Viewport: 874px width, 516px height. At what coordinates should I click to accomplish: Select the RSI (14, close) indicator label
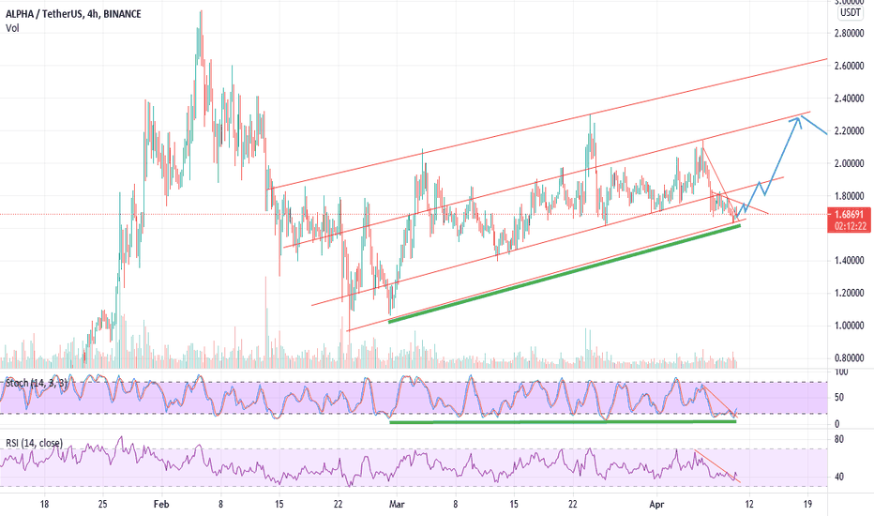[34, 443]
